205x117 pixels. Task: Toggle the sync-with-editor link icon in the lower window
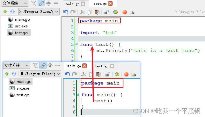pyautogui.click(x=43, y=65)
